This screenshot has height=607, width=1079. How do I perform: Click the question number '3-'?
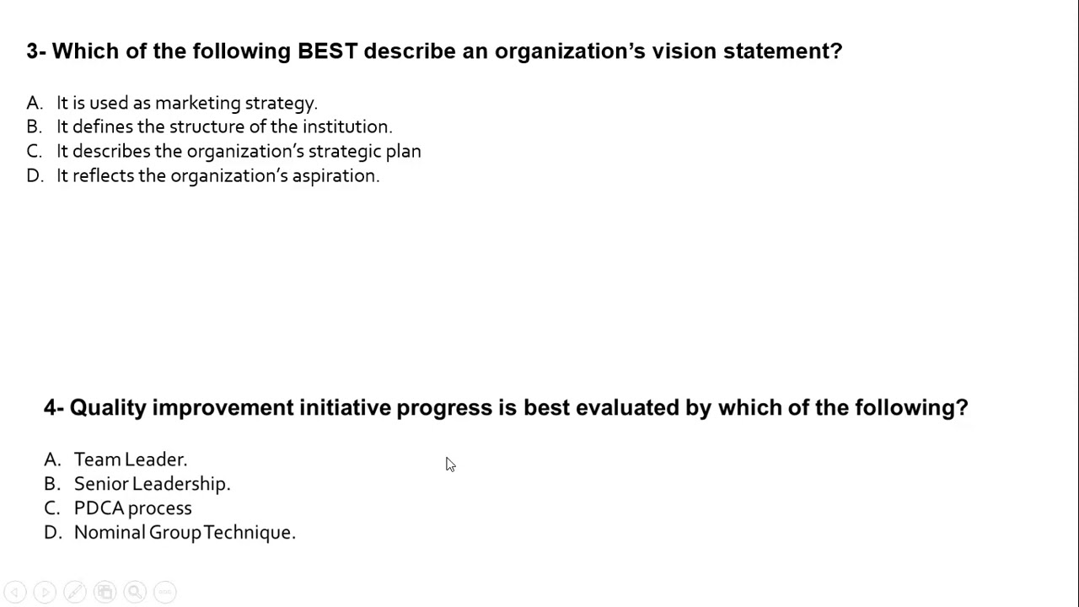coord(36,51)
